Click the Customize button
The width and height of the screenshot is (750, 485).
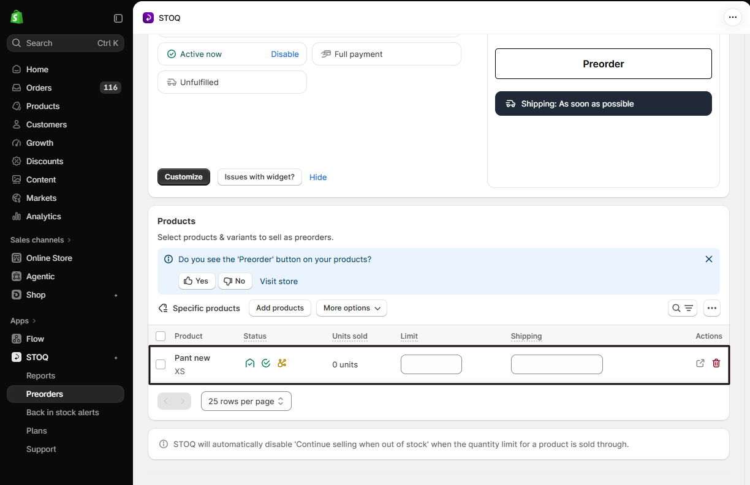pos(184,177)
